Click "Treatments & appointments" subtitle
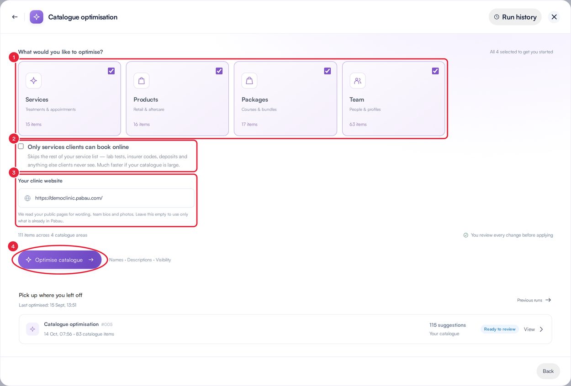 (51, 110)
